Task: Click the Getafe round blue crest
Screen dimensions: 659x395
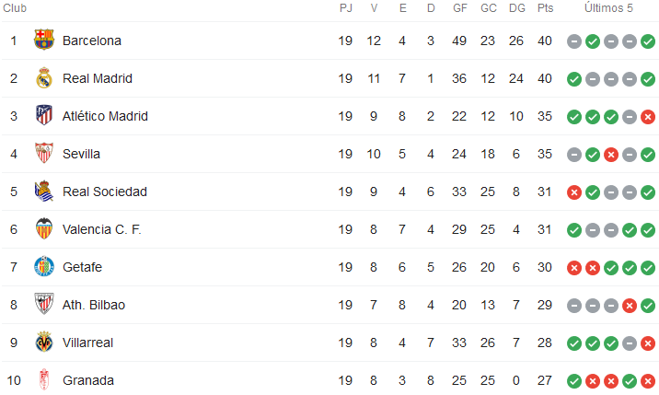Action: (44, 267)
